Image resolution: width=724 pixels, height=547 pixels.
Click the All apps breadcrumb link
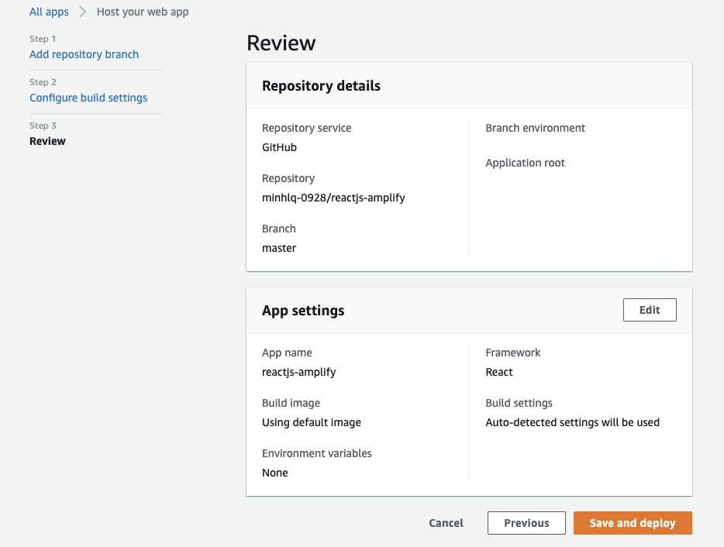click(49, 12)
